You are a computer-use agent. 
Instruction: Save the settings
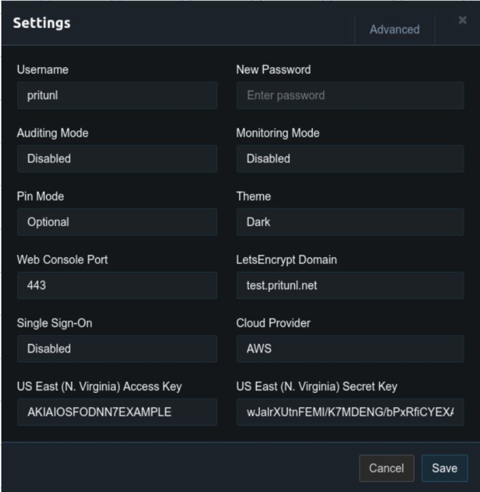click(444, 468)
